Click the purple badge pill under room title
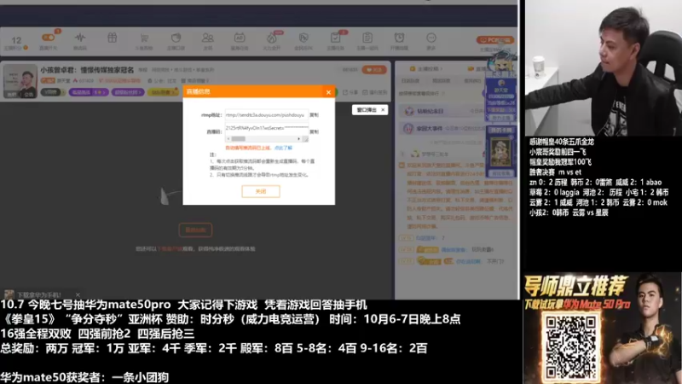The image size is (682, 384). (89, 92)
